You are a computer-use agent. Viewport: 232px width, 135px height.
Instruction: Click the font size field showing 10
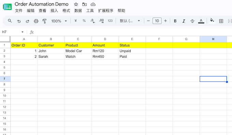pos(157,21)
